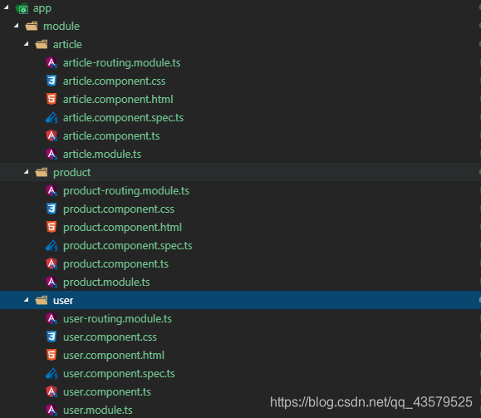The width and height of the screenshot is (481, 418).
Task: Click CSS icon of article.component.css
Action: click(x=52, y=81)
